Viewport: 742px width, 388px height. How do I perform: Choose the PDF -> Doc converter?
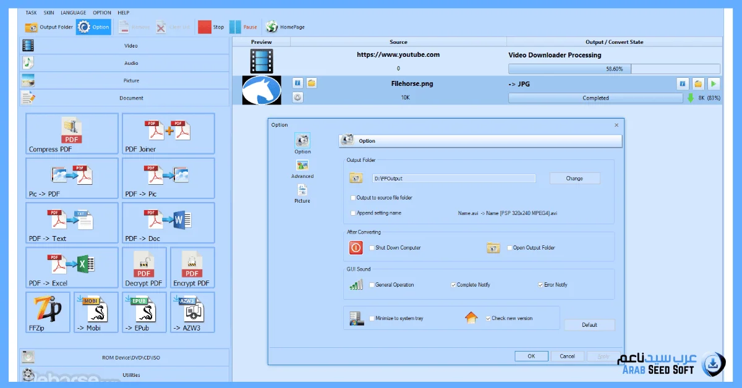pyautogui.click(x=168, y=223)
